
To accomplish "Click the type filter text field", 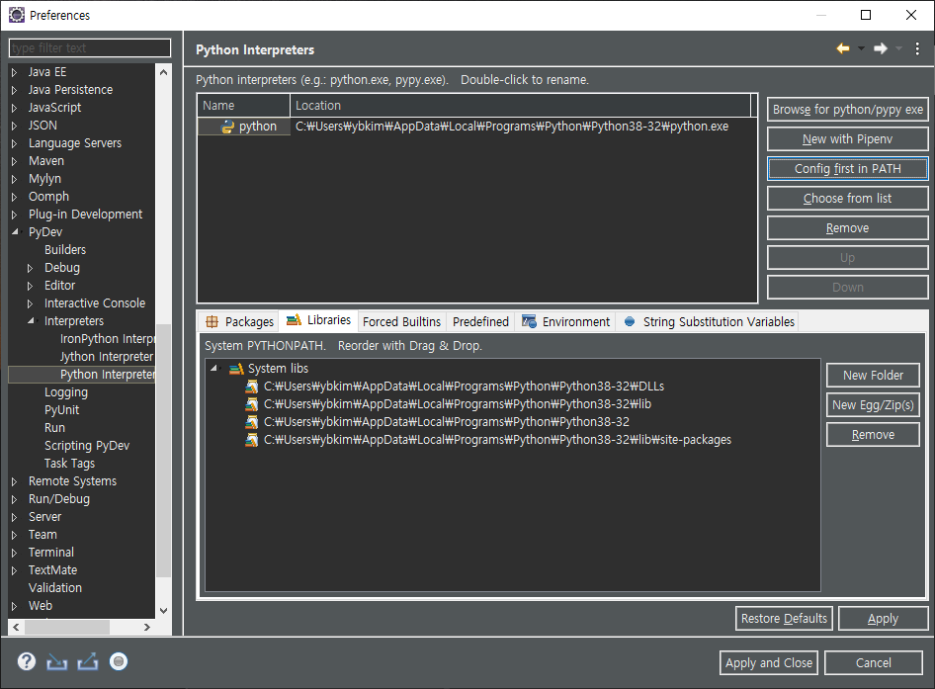I will click(90, 47).
